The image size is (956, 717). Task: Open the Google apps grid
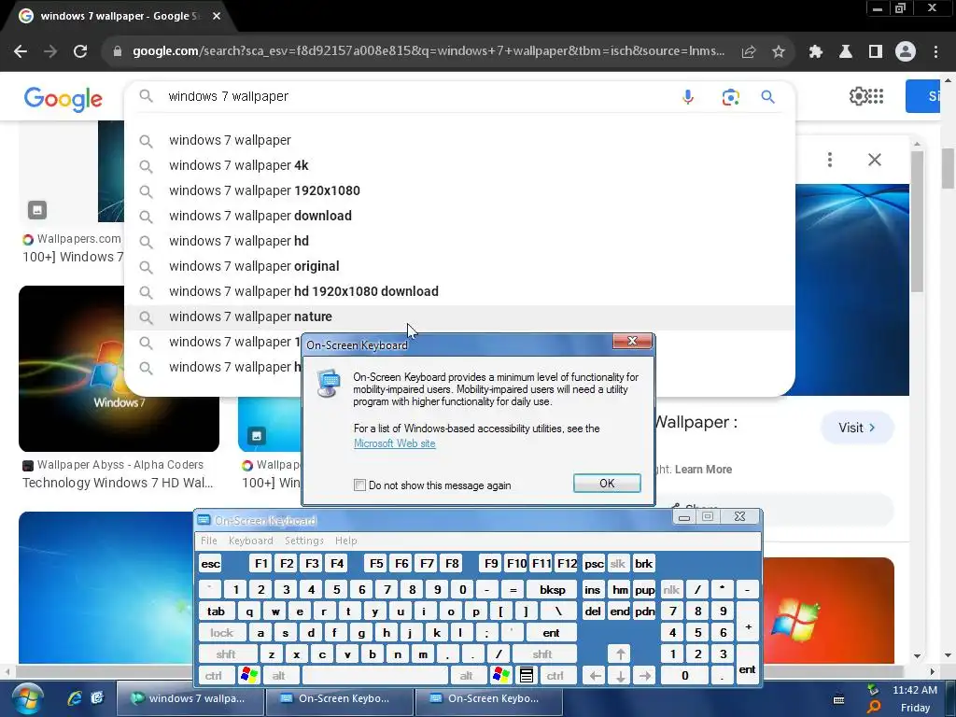(x=876, y=96)
